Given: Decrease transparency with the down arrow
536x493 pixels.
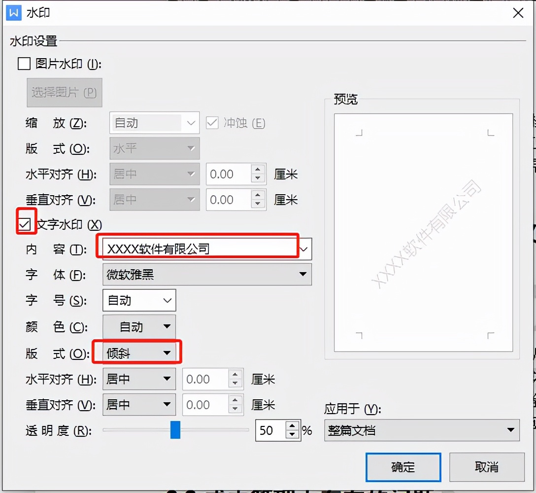Looking at the screenshot, I should pos(292,434).
